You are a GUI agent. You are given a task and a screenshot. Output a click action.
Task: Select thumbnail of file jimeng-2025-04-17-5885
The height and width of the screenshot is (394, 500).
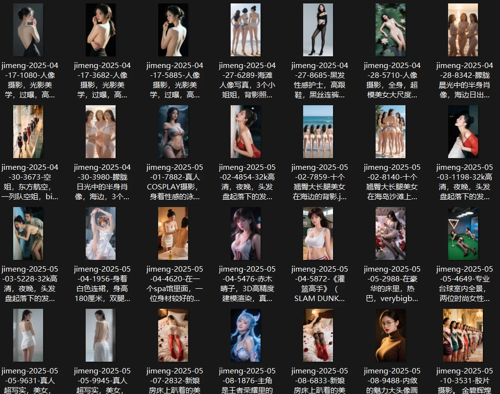(173, 30)
